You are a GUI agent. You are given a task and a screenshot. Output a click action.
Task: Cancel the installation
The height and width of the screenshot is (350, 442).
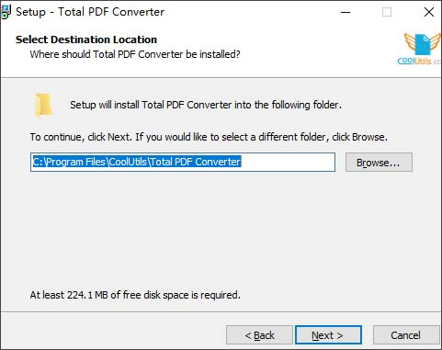pyautogui.click(x=406, y=335)
